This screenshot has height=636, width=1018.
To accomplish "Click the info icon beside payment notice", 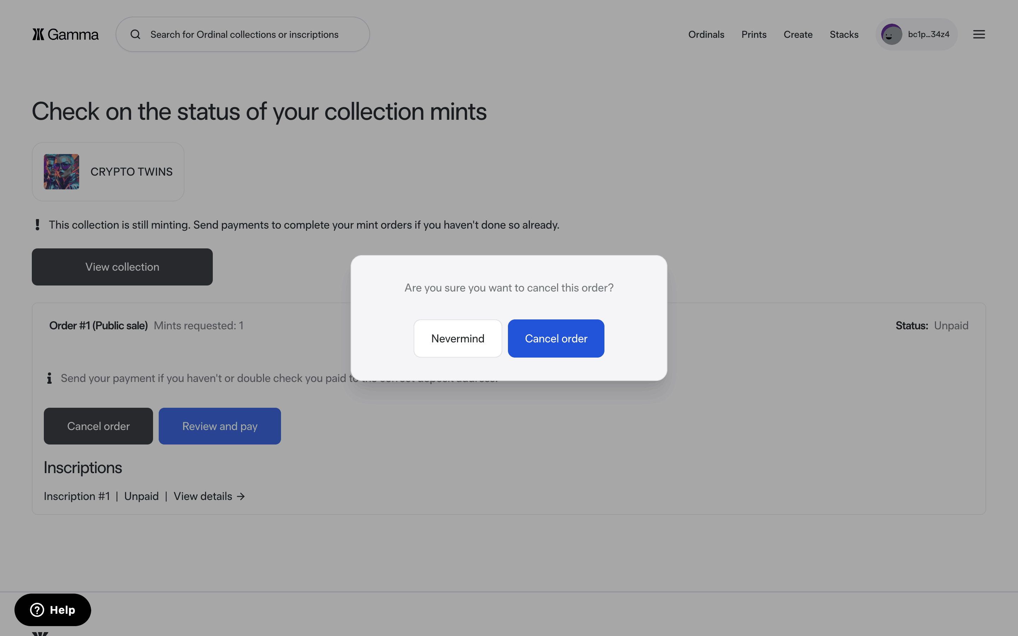I will coord(49,378).
